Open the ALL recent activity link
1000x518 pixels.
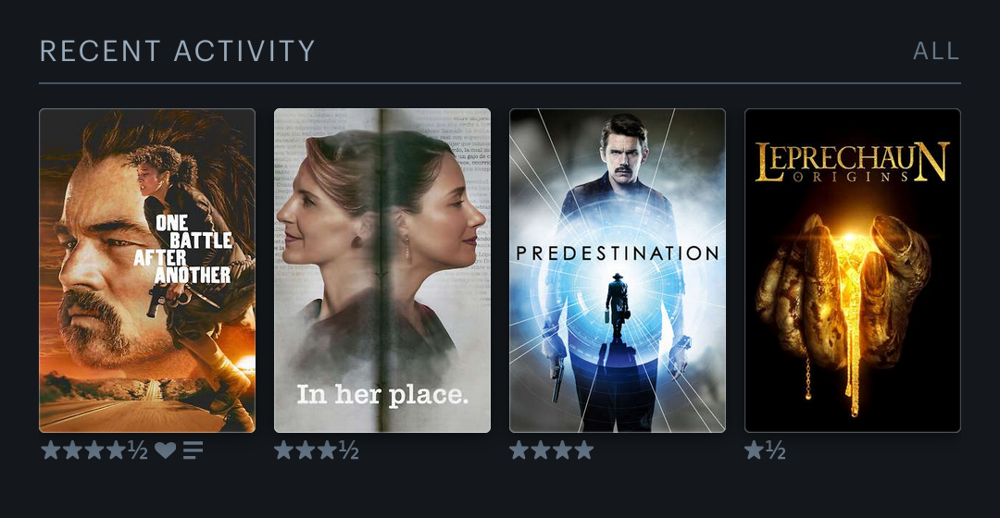[x=936, y=51]
